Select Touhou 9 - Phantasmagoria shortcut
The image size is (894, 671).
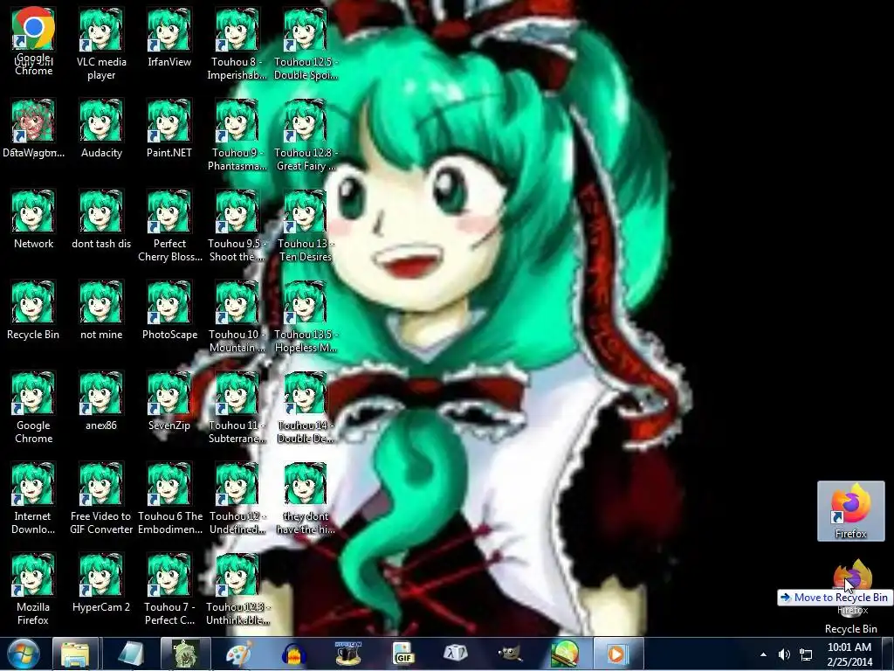click(x=237, y=135)
